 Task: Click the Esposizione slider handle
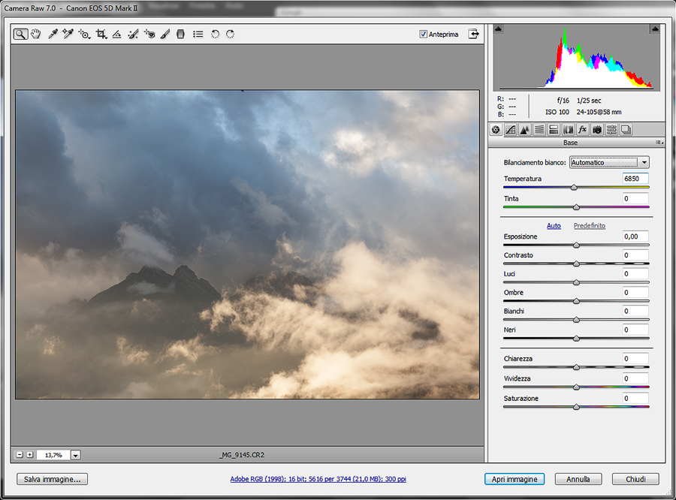coord(576,245)
